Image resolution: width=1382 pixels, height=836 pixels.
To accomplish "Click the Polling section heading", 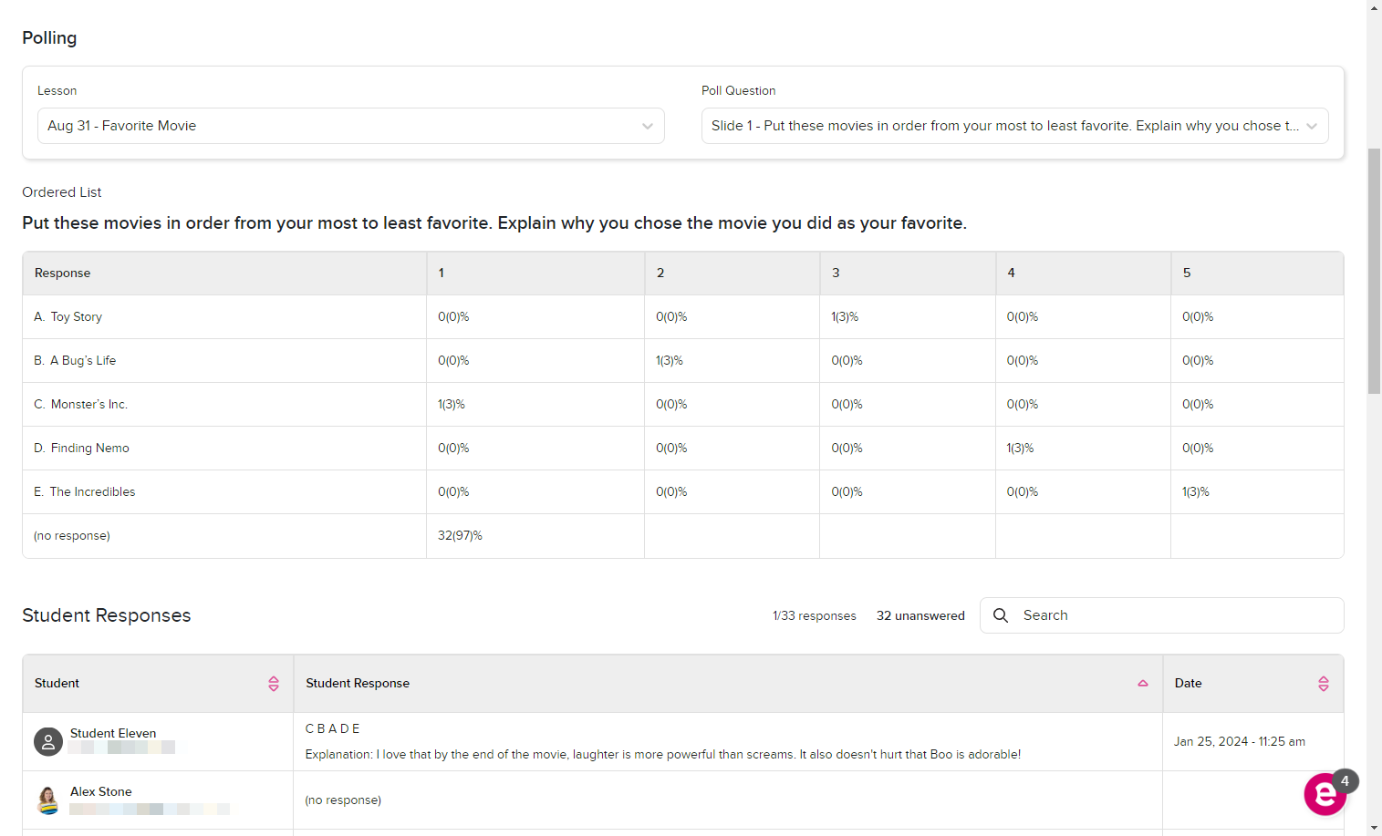I will click(x=49, y=38).
